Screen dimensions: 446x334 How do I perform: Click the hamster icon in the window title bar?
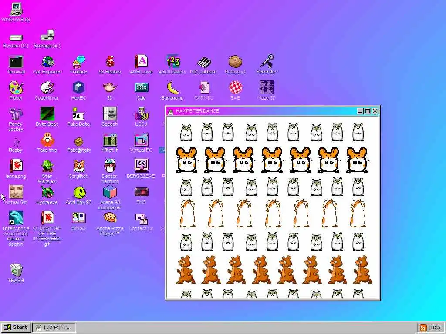[171, 111]
